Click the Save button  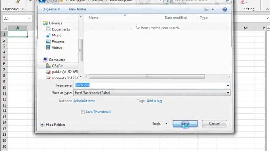(185, 124)
